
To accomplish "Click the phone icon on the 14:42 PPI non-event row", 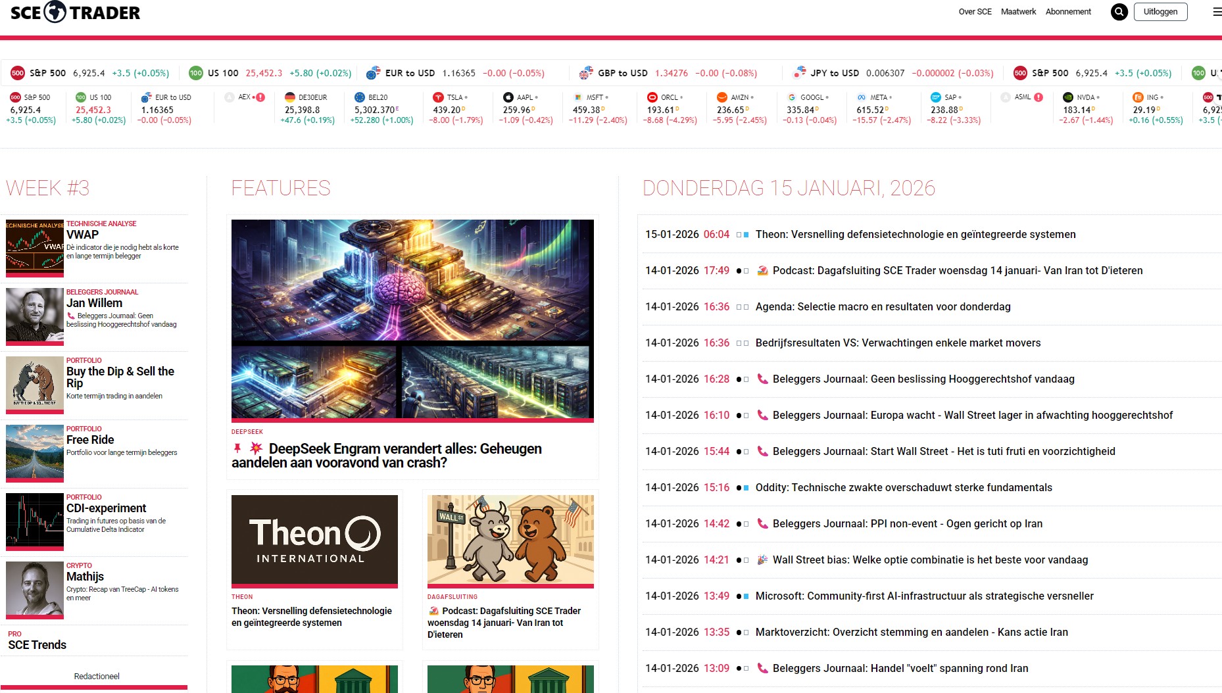I will click(x=762, y=523).
